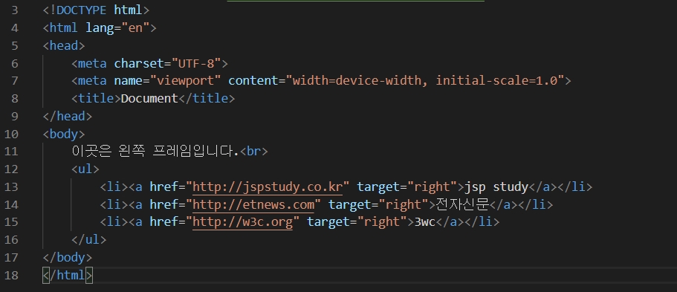Click the link text jsp study

[496, 186]
